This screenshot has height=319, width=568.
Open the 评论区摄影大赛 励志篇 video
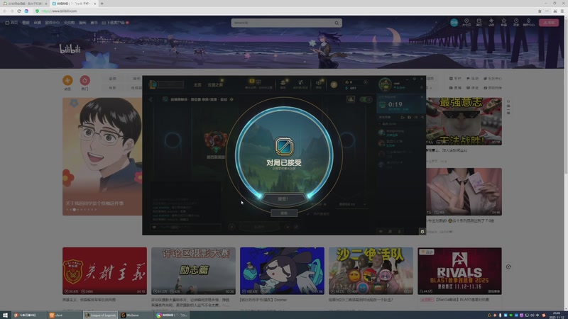pos(193,271)
